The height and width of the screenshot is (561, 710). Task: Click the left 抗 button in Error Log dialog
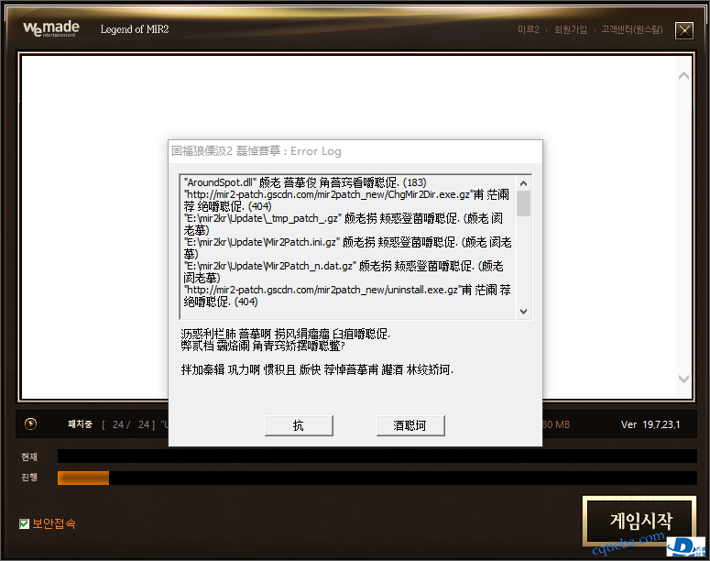299,425
